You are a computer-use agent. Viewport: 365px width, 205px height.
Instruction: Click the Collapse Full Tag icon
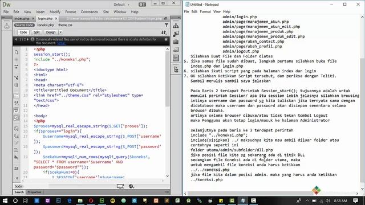[x=17, y=67]
